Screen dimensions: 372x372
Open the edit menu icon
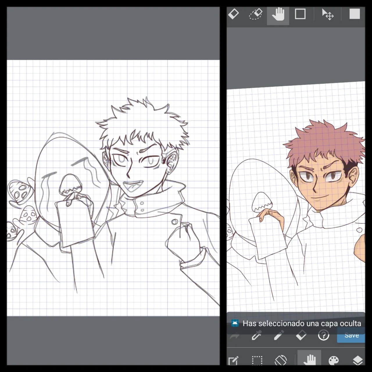pyautogui.click(x=233, y=361)
